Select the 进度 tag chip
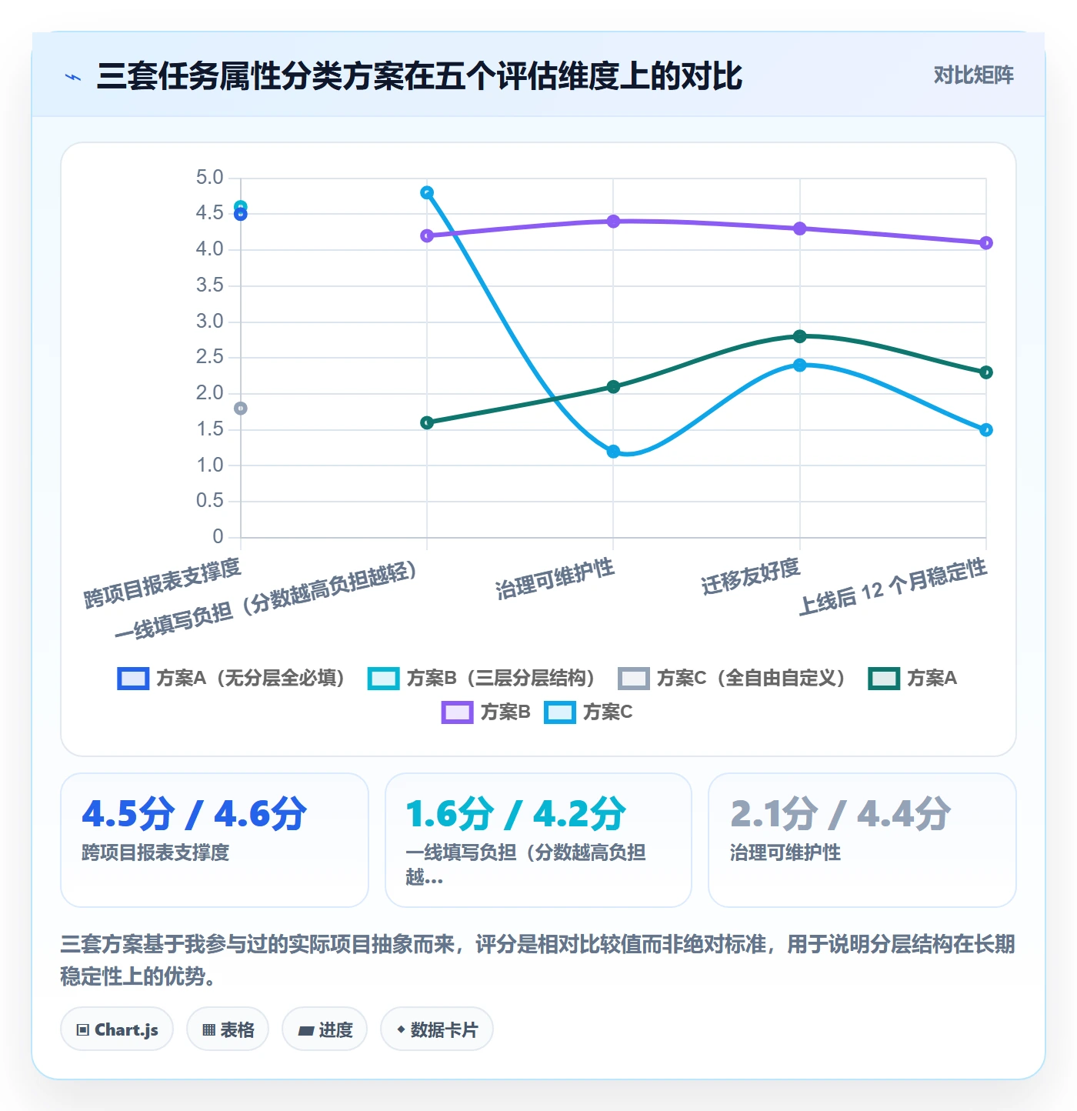Viewport: 1077px width, 1111px height. click(x=325, y=1029)
